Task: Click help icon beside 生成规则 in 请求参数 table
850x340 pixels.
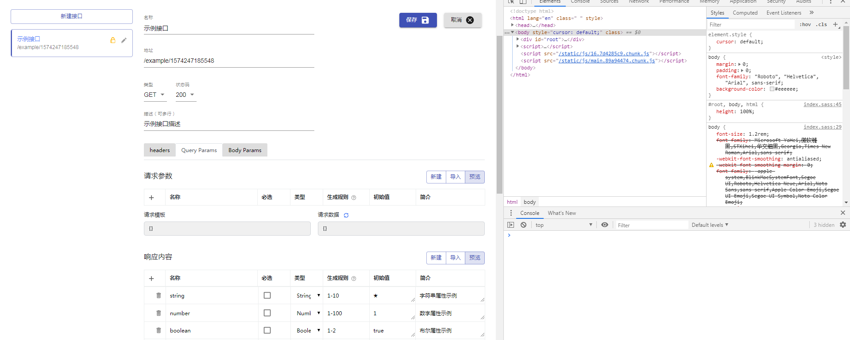Action: coord(354,198)
